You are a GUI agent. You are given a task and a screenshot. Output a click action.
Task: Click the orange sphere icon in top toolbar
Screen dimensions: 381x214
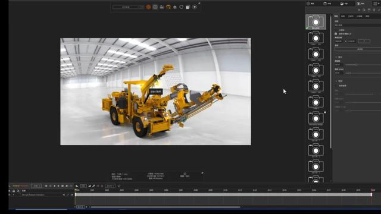pos(148,7)
